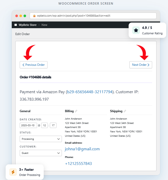Image resolution: width=168 pixels, height=180 pixels.
Task: Click the Billing edit pencil icon
Action: click(x=76, y=111)
